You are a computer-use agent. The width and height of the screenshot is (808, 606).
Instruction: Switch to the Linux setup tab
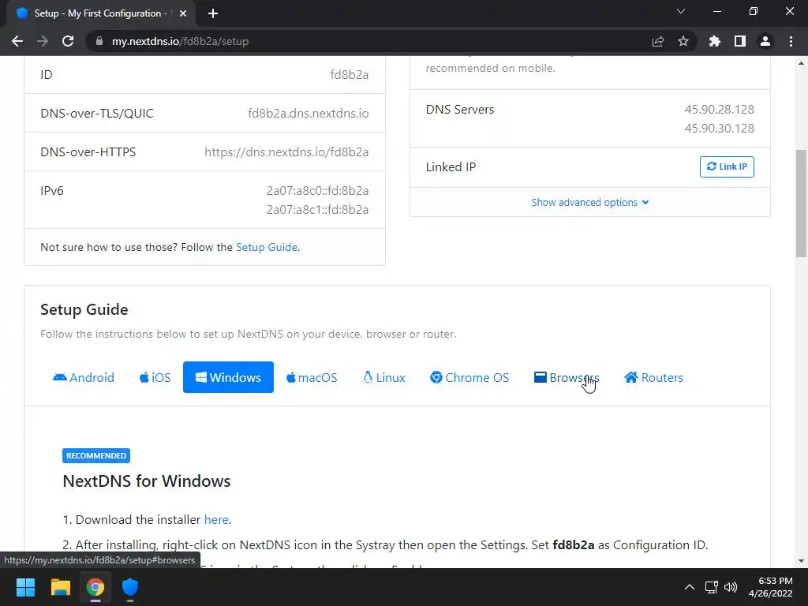pos(384,377)
